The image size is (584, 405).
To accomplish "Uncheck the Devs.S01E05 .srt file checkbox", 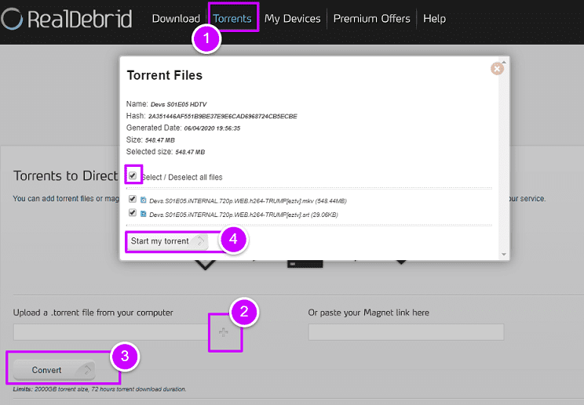I will pyautogui.click(x=132, y=212).
